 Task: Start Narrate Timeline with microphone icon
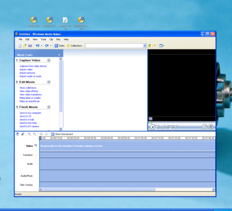pos(23,134)
